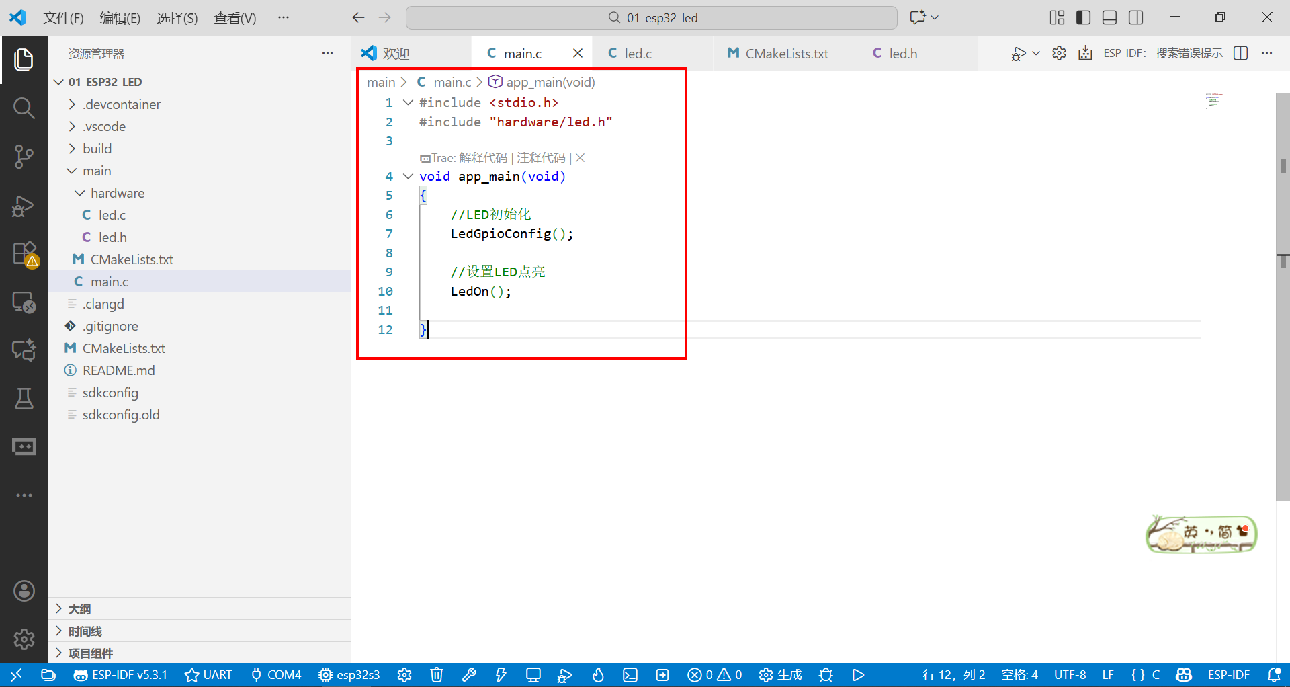Collapse the main folder
This screenshot has width=1290, height=687.
(x=72, y=171)
